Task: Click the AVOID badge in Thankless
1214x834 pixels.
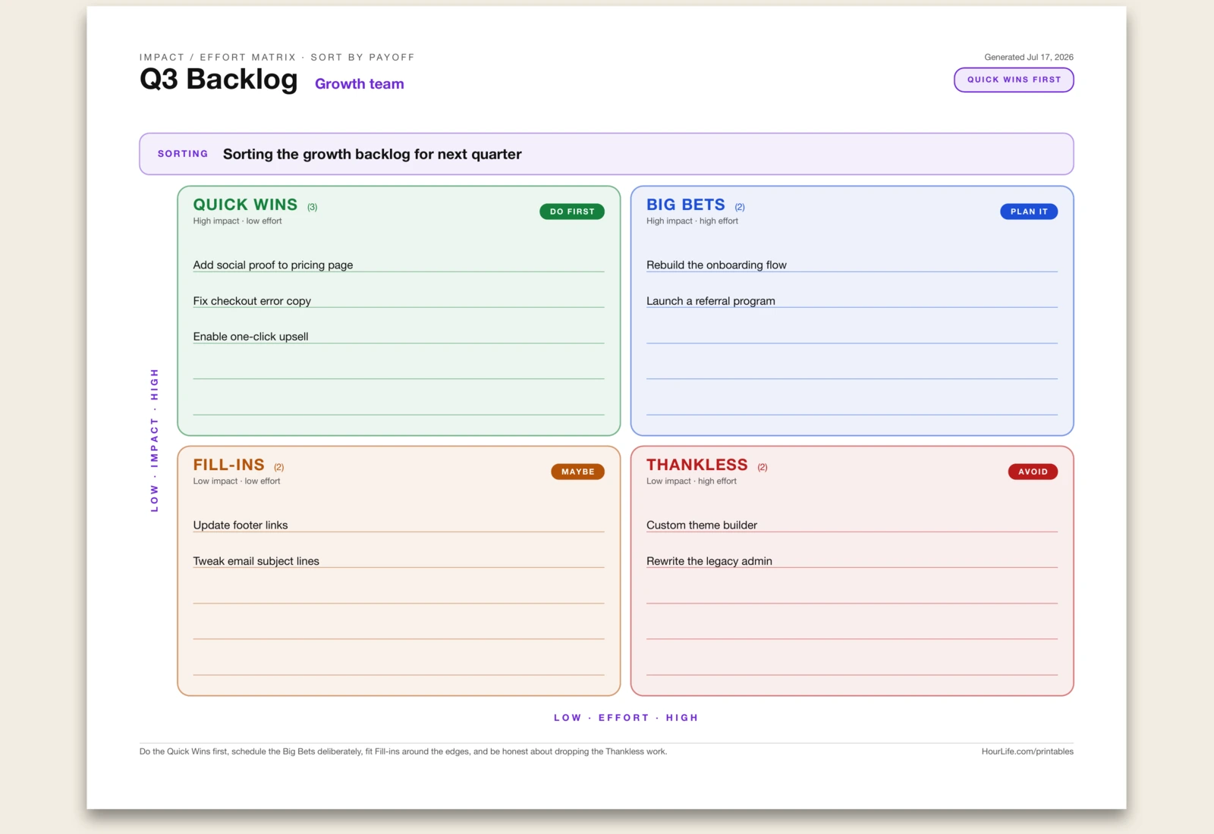Action: (1033, 472)
